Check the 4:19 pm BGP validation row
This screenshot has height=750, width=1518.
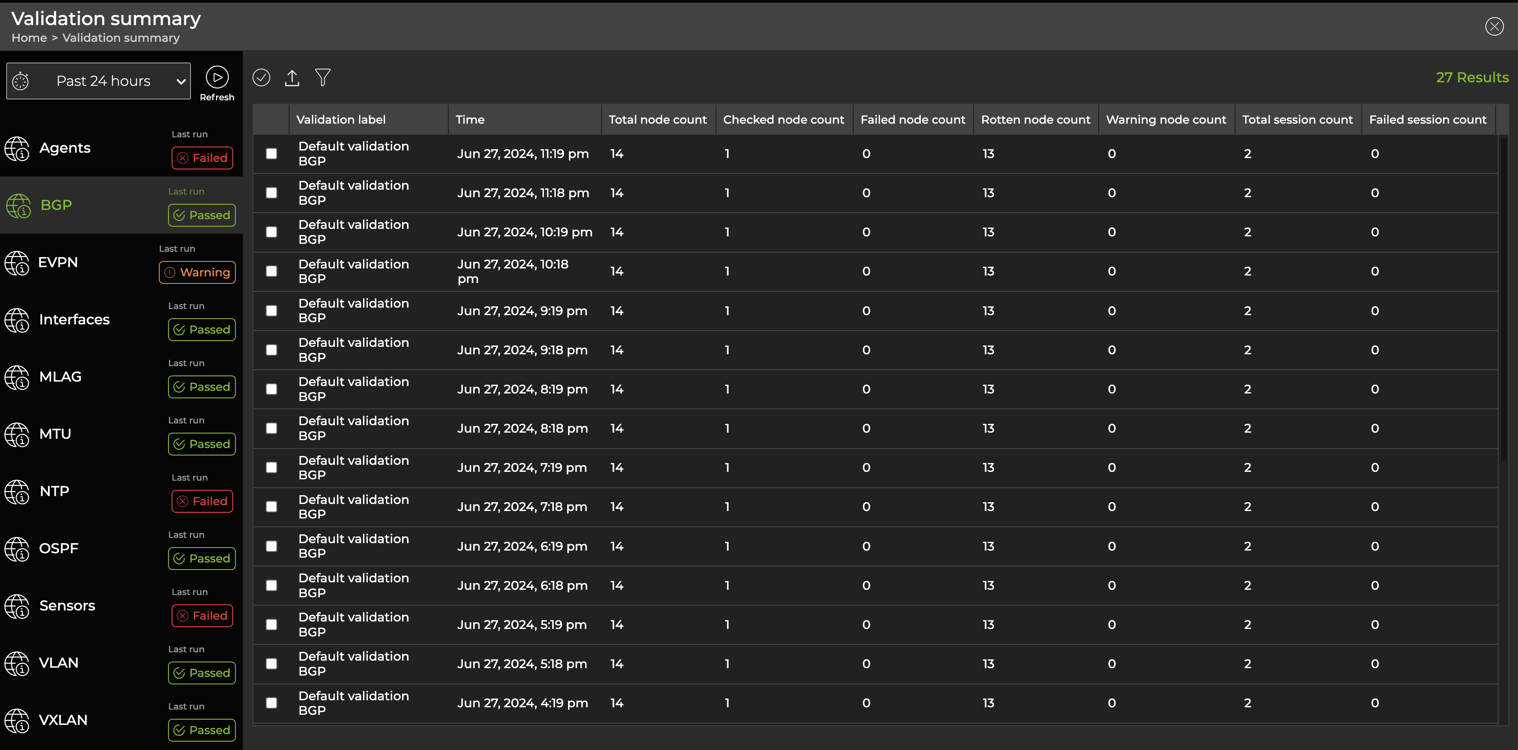(x=271, y=703)
